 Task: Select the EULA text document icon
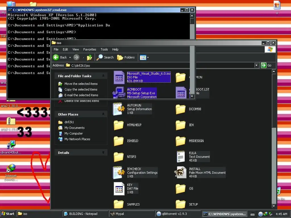coord(181,157)
